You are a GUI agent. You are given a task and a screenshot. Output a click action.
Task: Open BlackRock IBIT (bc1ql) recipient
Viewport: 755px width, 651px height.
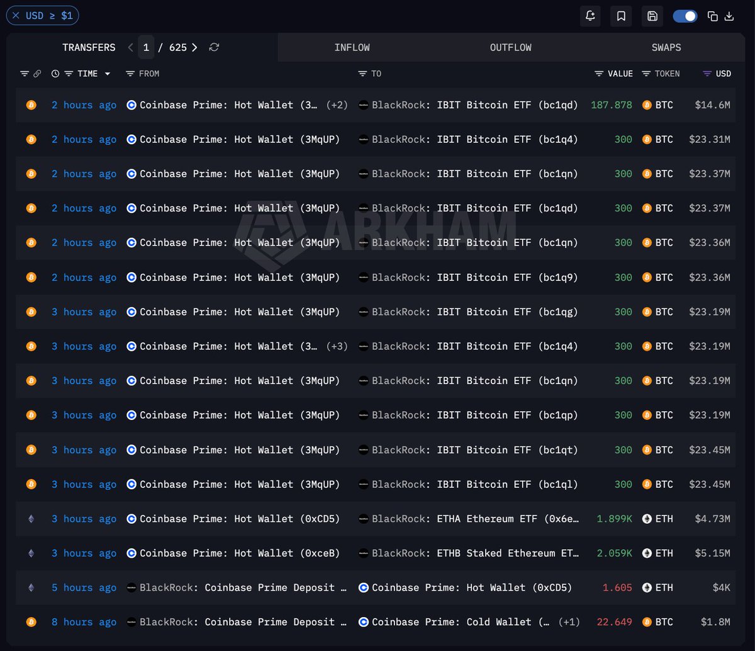pos(474,484)
